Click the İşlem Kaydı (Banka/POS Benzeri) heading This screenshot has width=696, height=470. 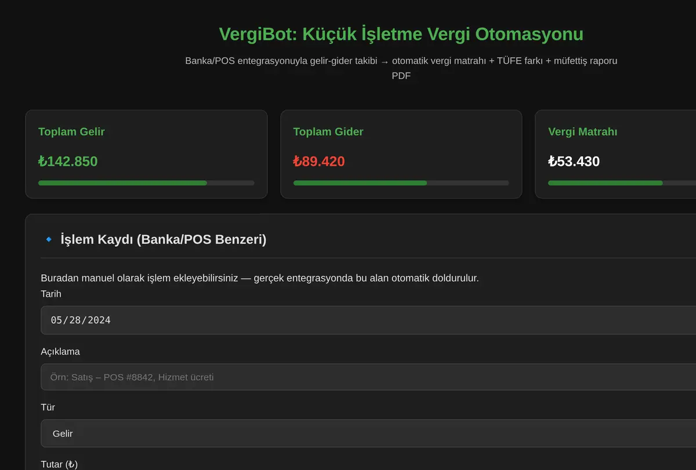point(164,239)
